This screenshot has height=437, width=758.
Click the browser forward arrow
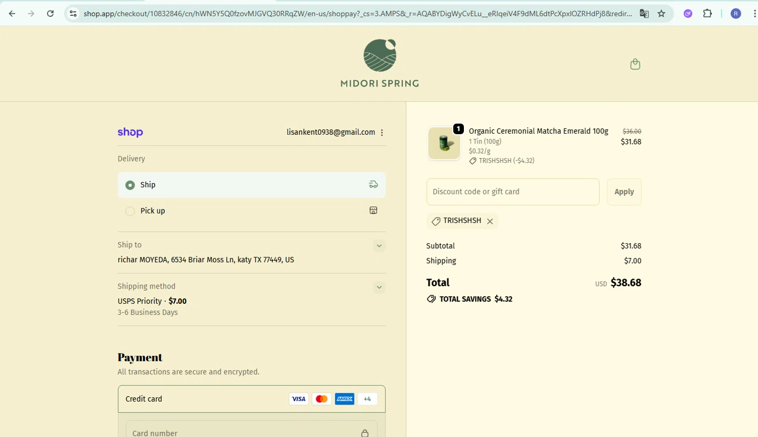pyautogui.click(x=31, y=14)
